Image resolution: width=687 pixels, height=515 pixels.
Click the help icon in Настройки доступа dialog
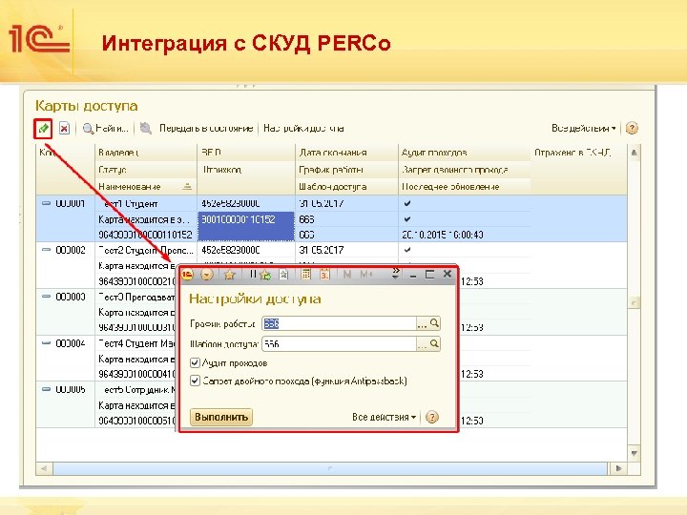pyautogui.click(x=432, y=417)
